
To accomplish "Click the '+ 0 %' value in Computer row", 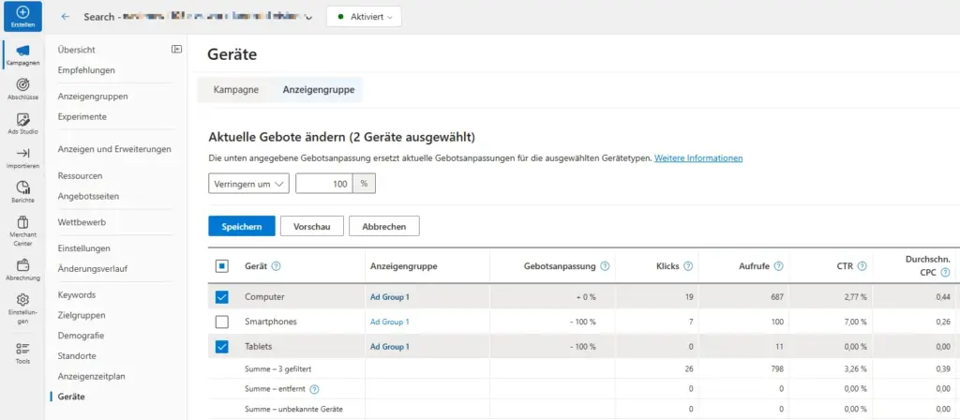I will click(x=584, y=297).
